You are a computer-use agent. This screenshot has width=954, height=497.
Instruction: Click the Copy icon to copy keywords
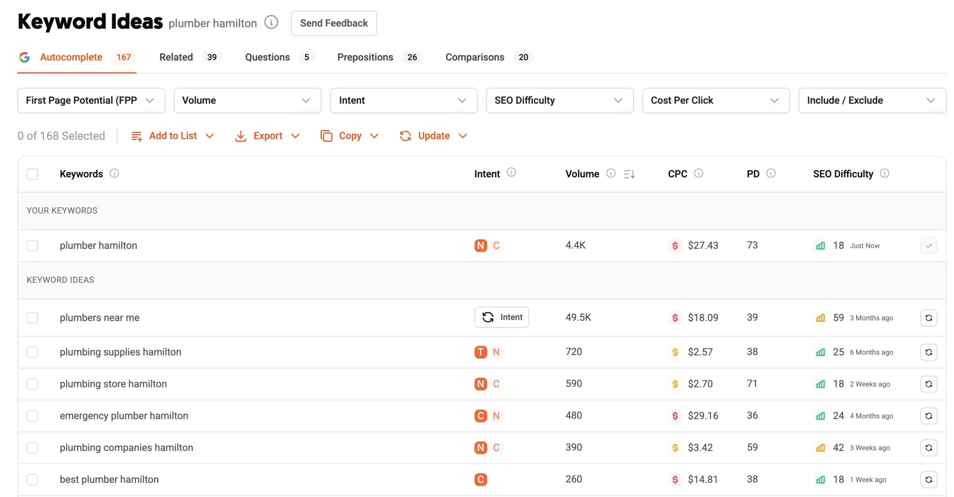[x=327, y=136]
